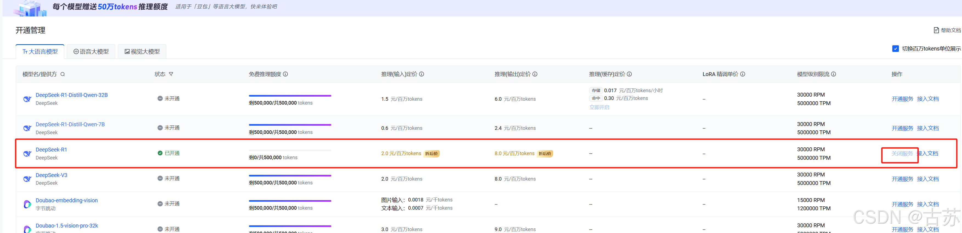
Task: Open Doubao-1.5-vision-pro-32k model link
Action: tap(67, 226)
